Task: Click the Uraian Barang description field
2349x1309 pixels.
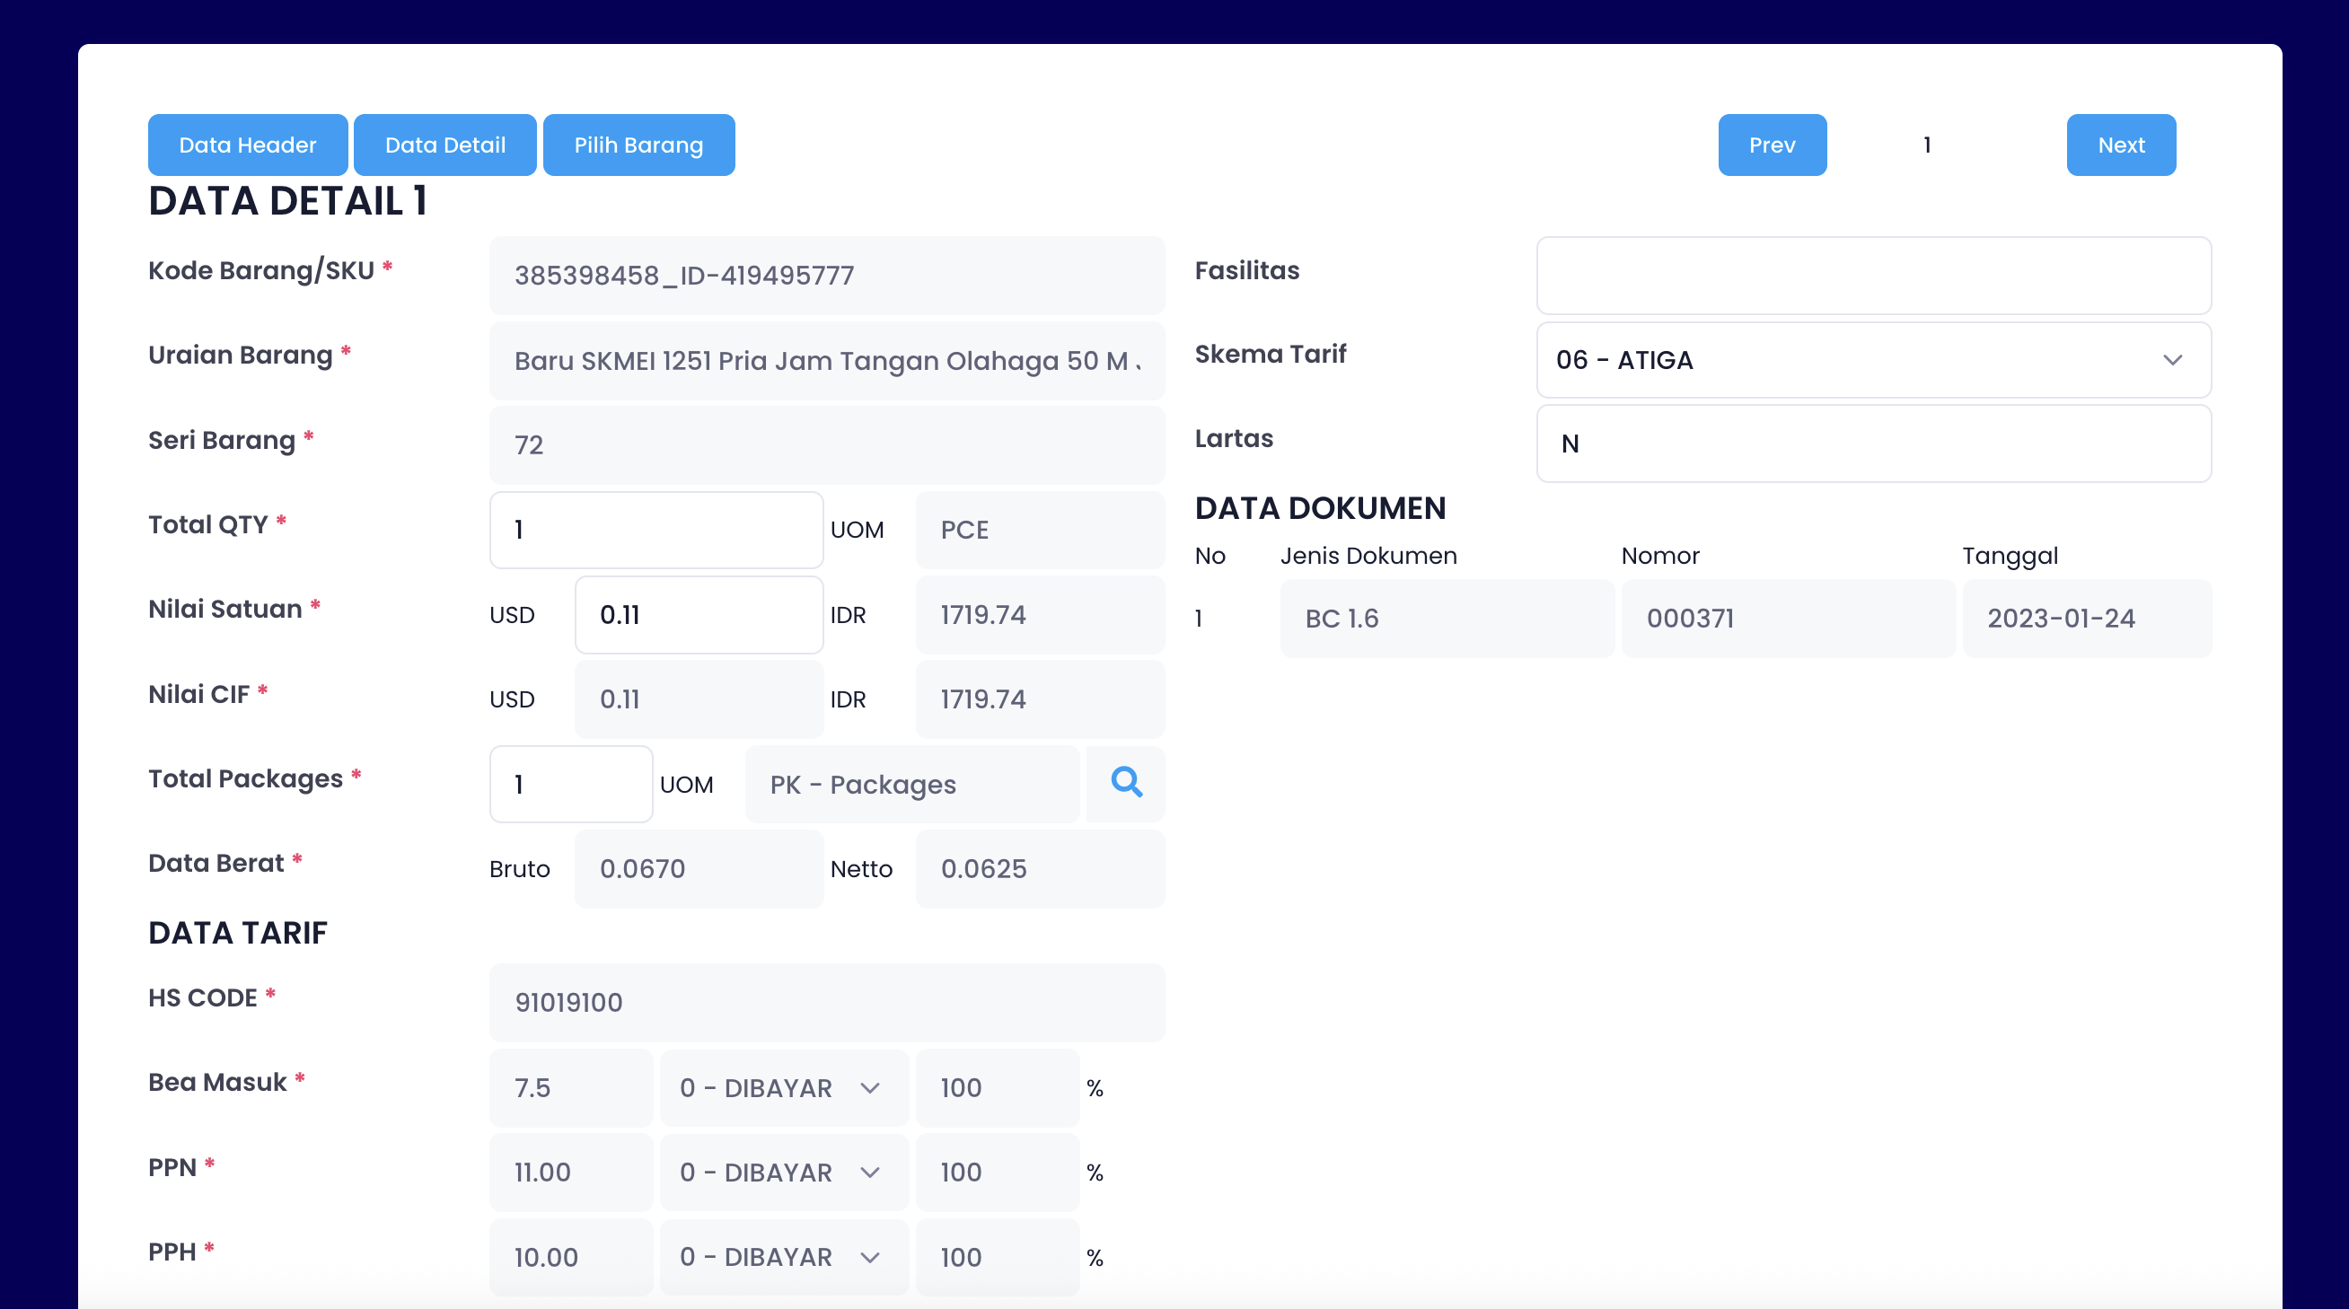Action: 826,361
